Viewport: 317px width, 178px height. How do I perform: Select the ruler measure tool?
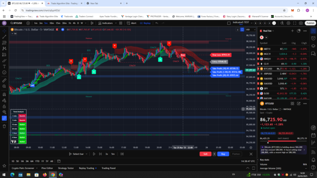(4, 80)
